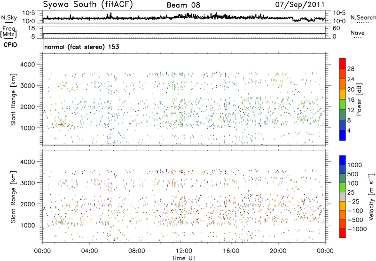The height and width of the screenshot is (261, 376).
Task: Click the '04:00' time axis tick label
Action: point(89,251)
